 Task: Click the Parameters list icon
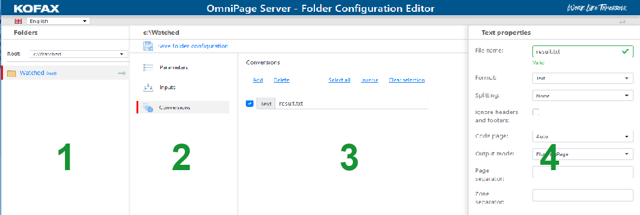point(148,67)
